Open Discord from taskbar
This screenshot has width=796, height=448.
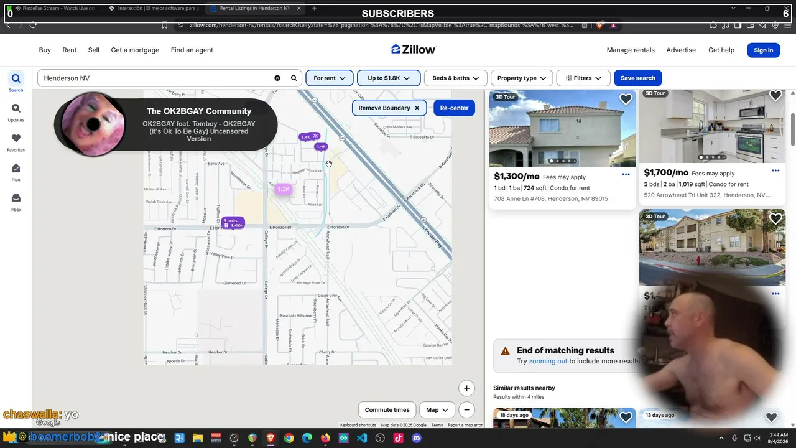(417, 438)
